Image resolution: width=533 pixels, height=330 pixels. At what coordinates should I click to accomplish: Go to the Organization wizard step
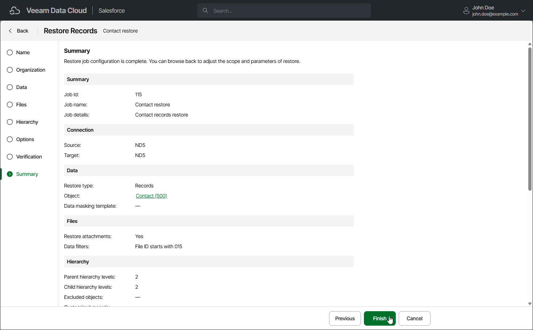[x=31, y=70]
